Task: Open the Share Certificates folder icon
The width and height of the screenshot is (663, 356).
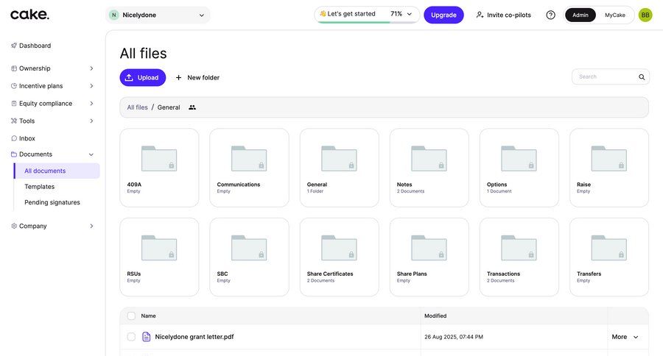Action: [x=339, y=248]
